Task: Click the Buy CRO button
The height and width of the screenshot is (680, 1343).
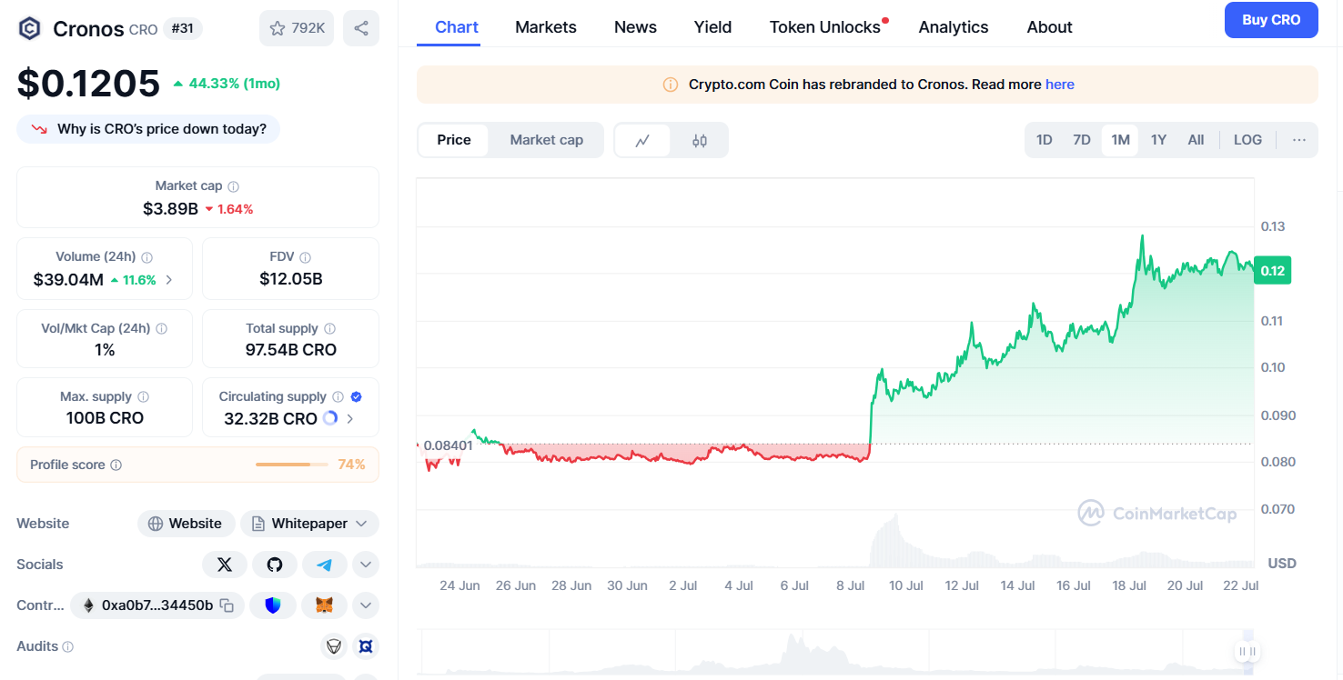Action: (1271, 20)
